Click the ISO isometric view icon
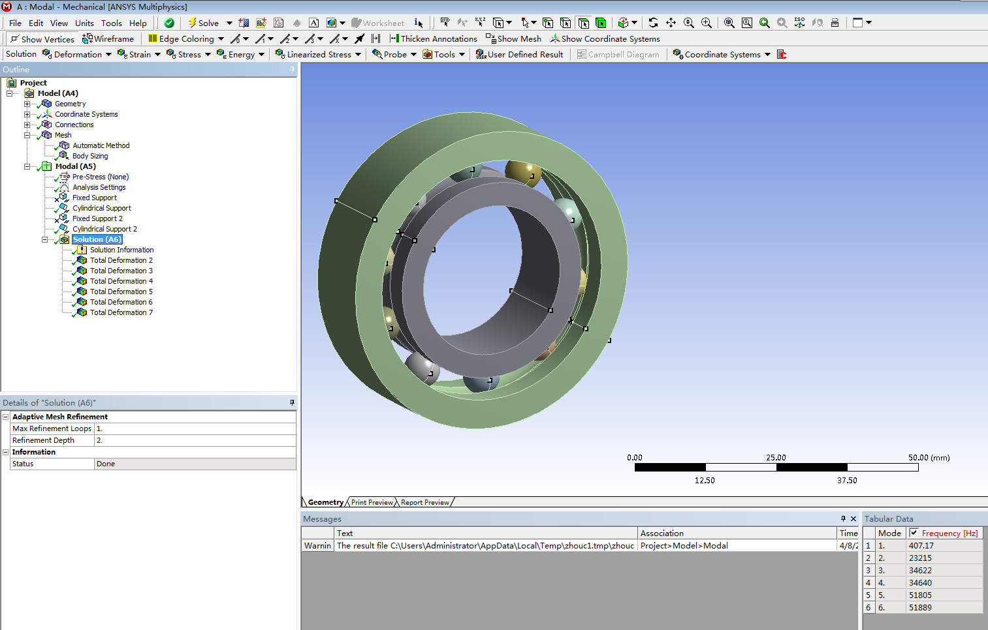988x630 pixels. [799, 23]
